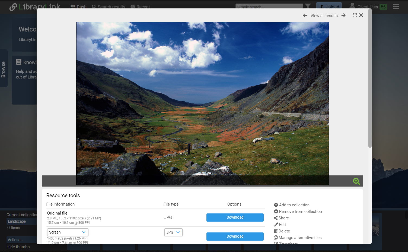Click the green 56 notification badge

click(383, 7)
